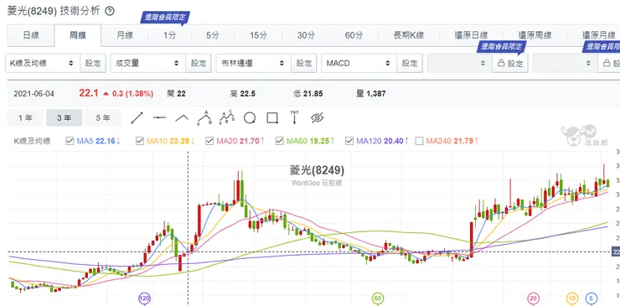The height and width of the screenshot is (306, 620).
Task: Select the angle line drawing tool
Action: click(182, 117)
